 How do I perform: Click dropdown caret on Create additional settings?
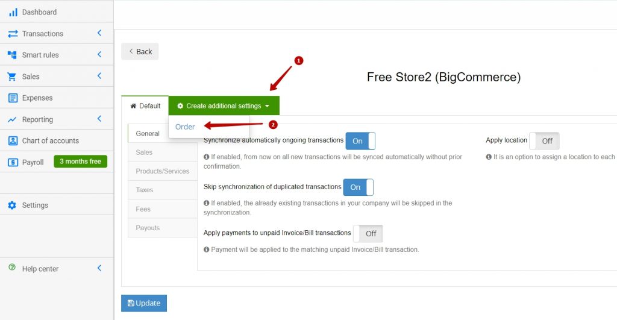coord(267,106)
